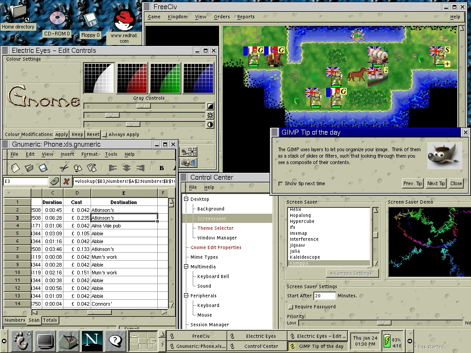Launch Netscape from the panel
Viewport: 471px width, 353px height.
click(x=92, y=341)
